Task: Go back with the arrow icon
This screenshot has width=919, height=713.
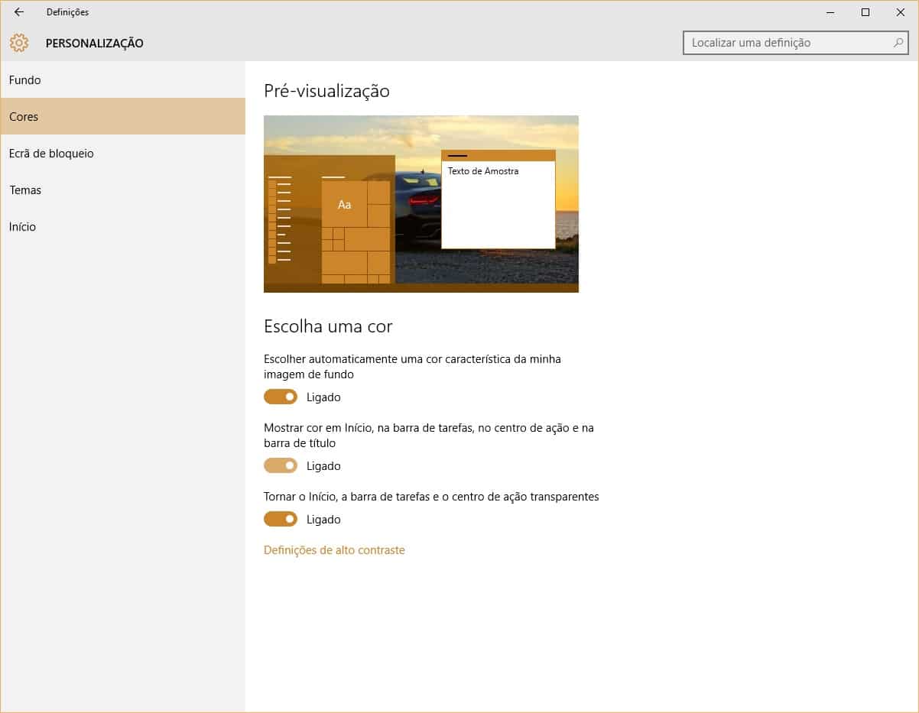Action: (19, 12)
